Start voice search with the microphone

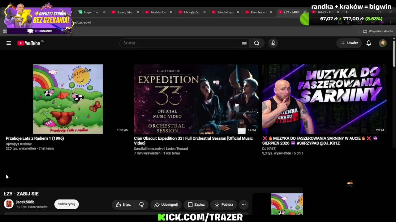pyautogui.click(x=273, y=43)
